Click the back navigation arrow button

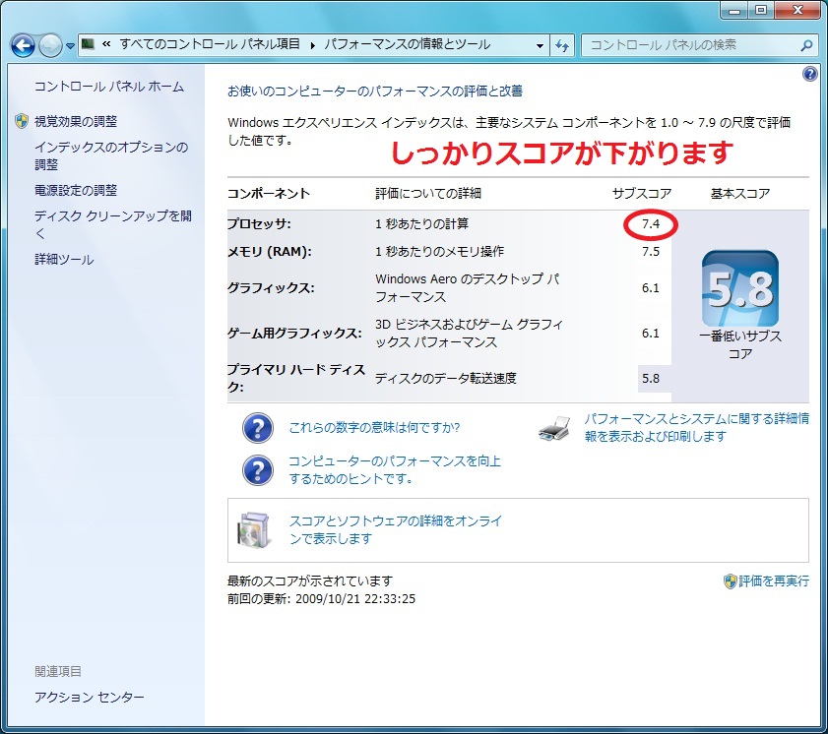(x=23, y=45)
